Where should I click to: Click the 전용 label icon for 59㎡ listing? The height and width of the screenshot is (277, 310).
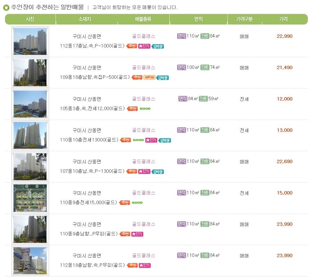(x=203, y=99)
